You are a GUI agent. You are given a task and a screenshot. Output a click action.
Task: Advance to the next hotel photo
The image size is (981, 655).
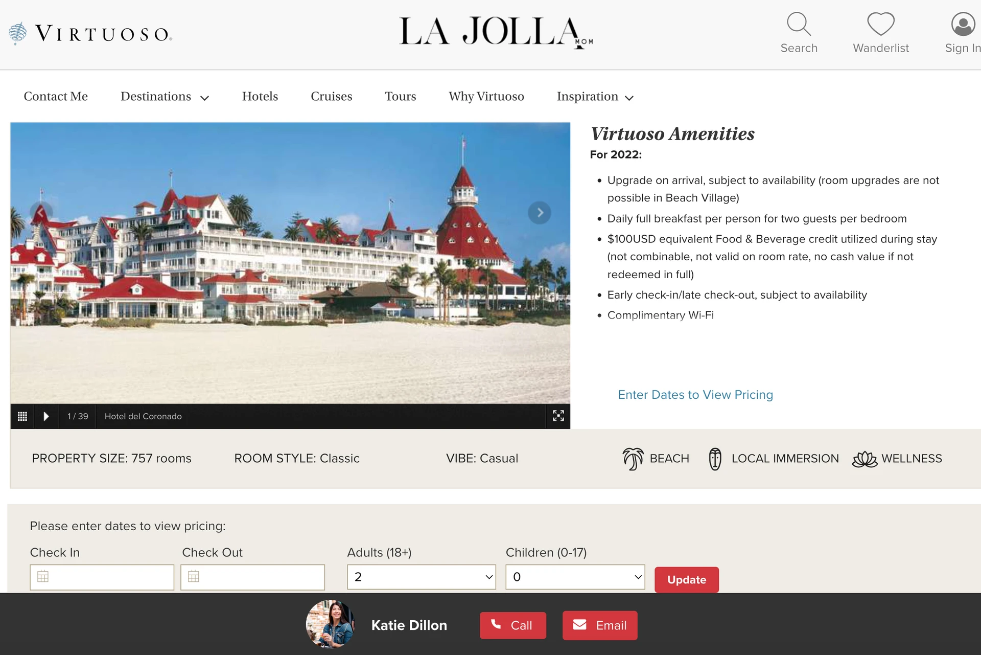[539, 213]
